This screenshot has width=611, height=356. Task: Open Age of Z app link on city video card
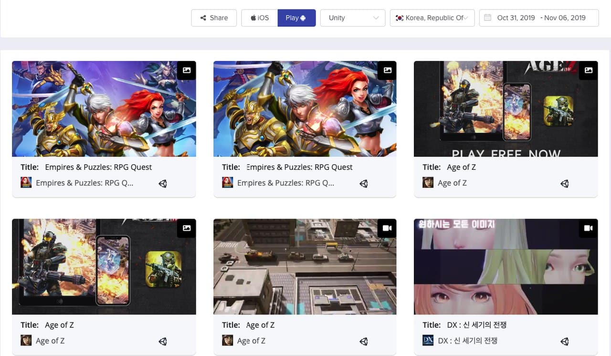tap(252, 341)
